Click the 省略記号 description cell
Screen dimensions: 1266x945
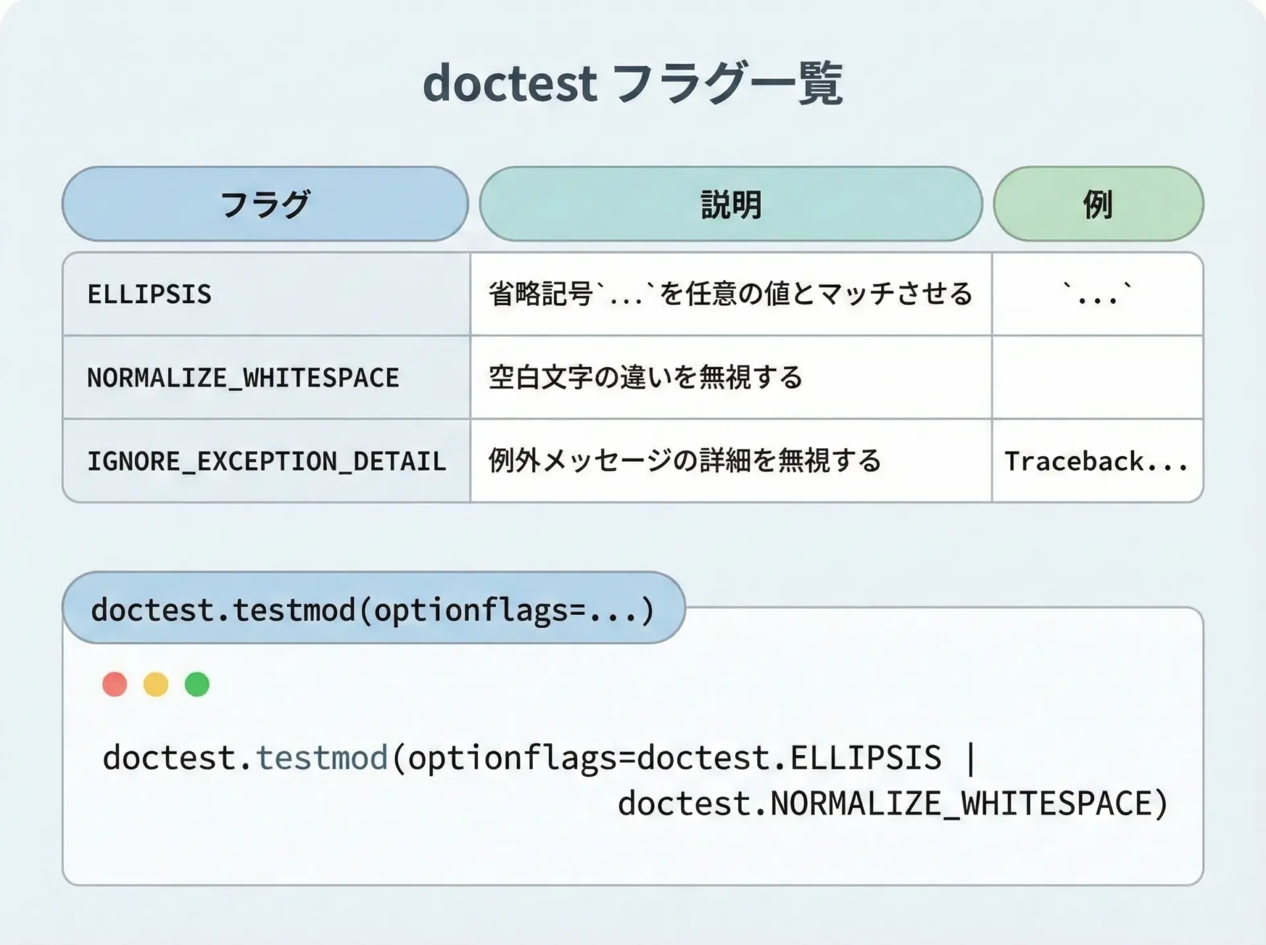click(730, 294)
